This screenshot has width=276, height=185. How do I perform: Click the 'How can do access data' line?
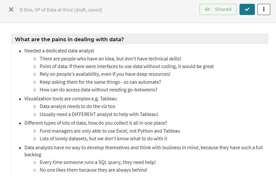point(98,90)
